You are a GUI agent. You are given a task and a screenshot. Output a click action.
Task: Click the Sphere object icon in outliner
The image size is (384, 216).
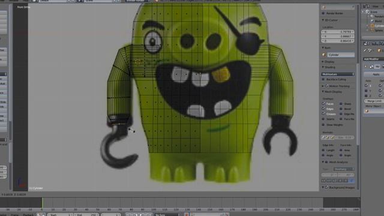372,31
